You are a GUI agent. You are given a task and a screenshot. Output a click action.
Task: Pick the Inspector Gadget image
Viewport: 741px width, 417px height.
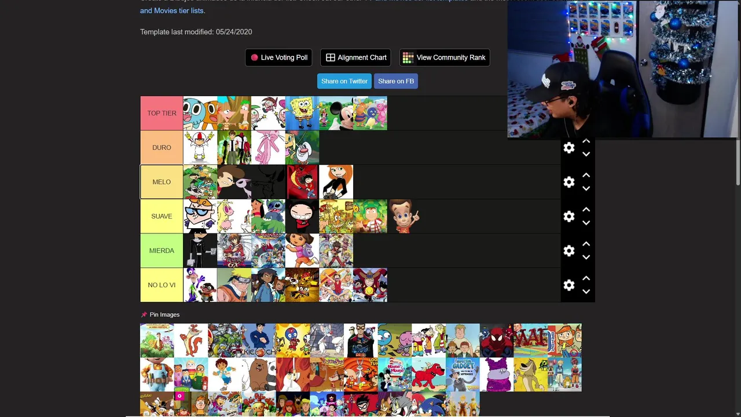(x=463, y=375)
